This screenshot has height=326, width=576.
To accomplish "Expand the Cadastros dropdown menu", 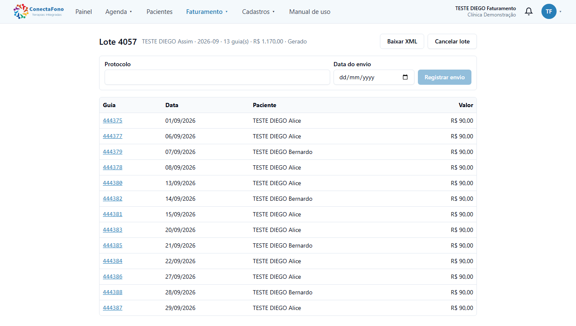I will tap(258, 12).
